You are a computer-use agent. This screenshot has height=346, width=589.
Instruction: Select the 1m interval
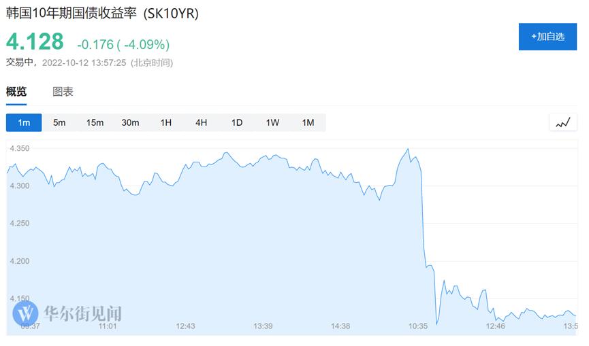pyautogui.click(x=24, y=122)
